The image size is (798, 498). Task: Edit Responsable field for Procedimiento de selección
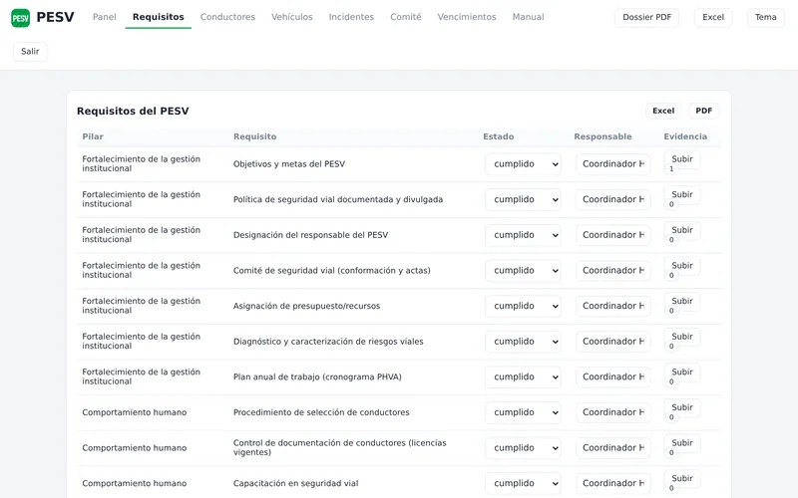pos(613,412)
